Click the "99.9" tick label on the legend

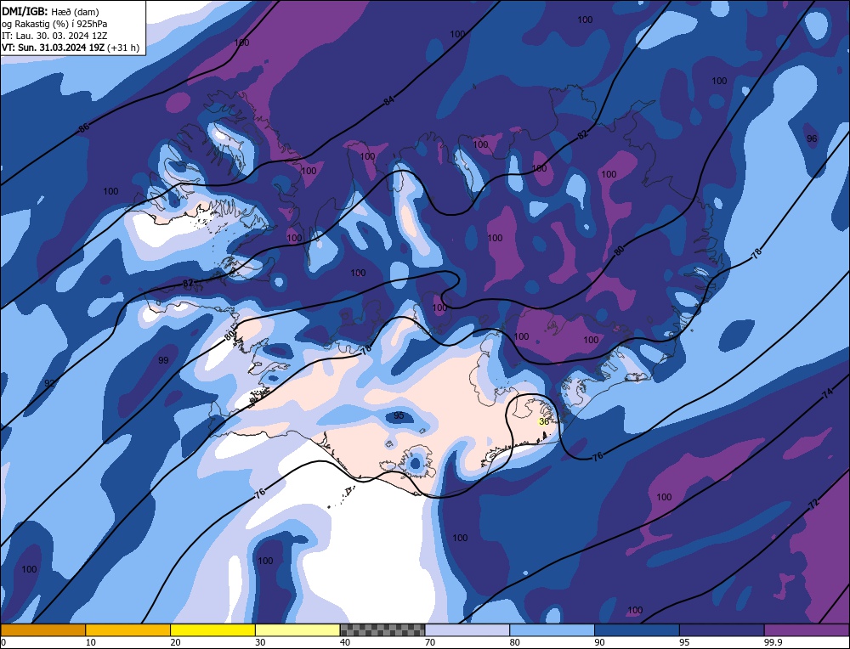[773, 642]
